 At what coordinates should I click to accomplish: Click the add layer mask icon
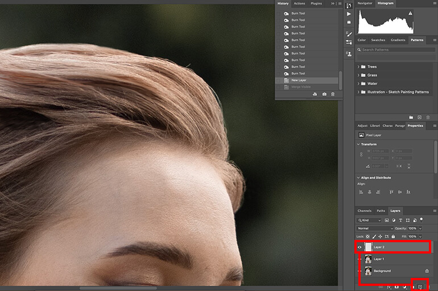point(396,287)
